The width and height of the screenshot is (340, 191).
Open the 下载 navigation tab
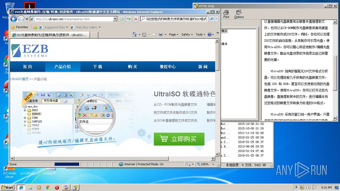[x=98, y=67]
